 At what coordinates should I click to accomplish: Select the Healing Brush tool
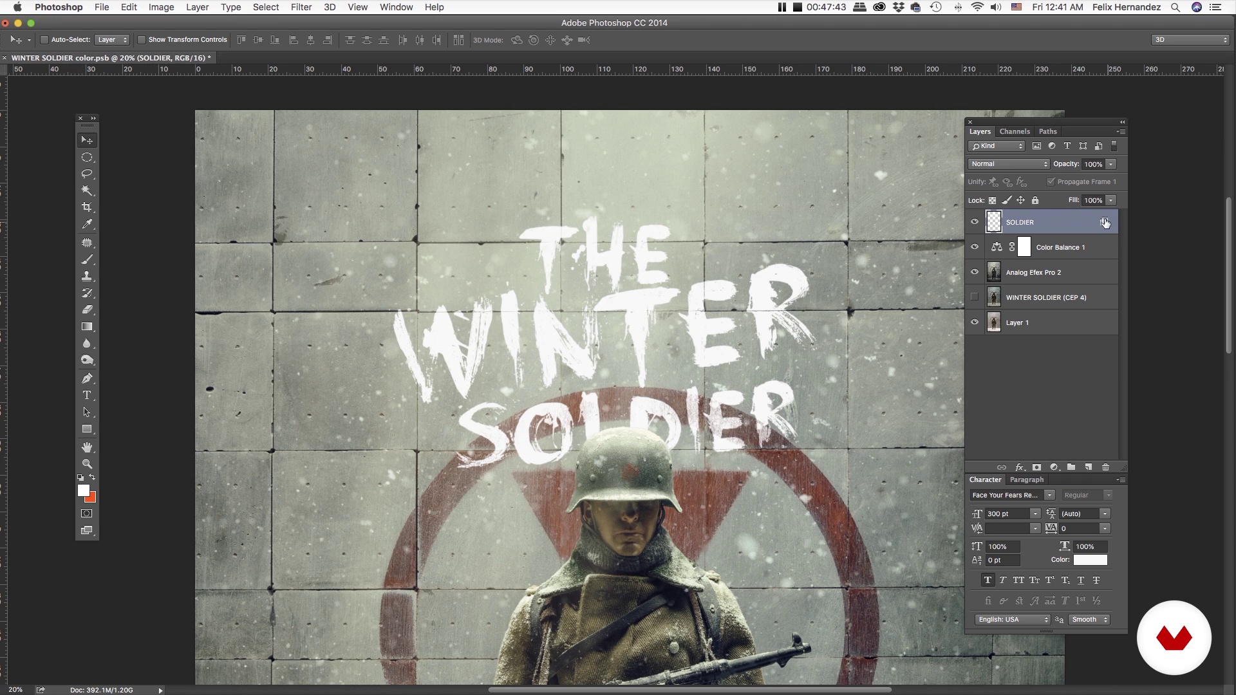pos(87,243)
